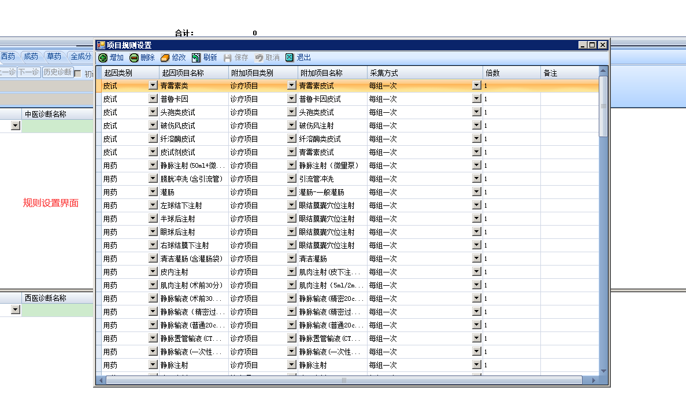Click the 倍数 column header
686x409 pixels.
(x=511, y=73)
